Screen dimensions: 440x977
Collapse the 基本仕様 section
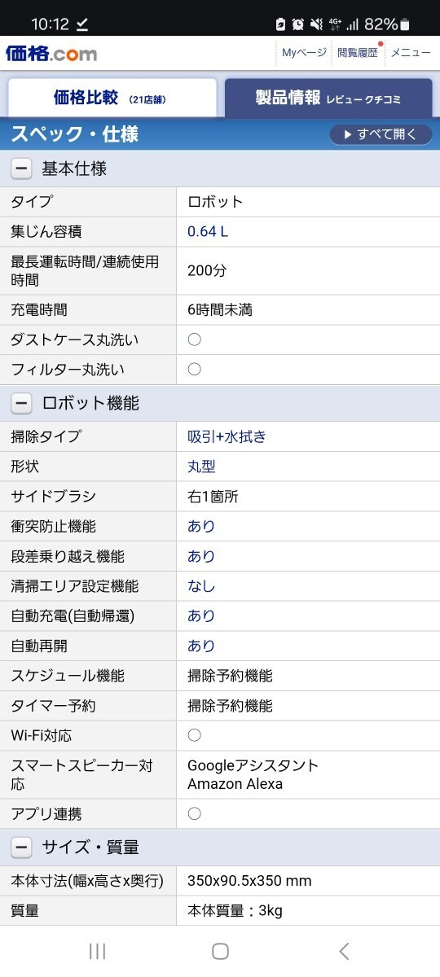pyautogui.click(x=21, y=169)
